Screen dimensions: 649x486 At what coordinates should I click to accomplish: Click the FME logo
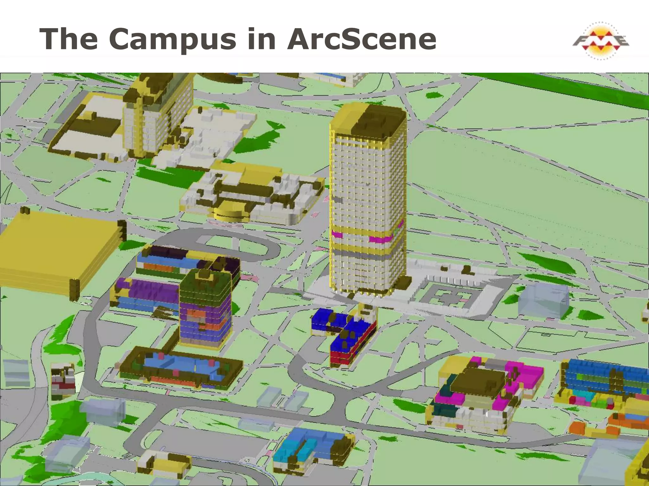601,41
